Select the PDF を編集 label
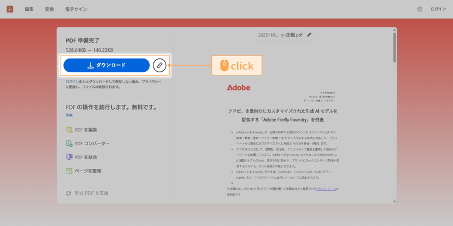The height and width of the screenshot is (226, 453). [x=86, y=130]
